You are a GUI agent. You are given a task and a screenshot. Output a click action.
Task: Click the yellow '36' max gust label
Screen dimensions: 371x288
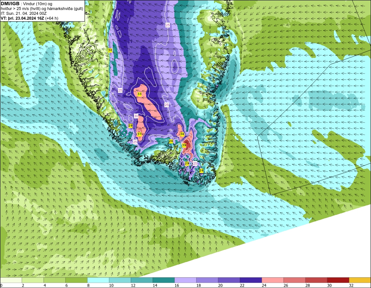(x=182, y=134)
